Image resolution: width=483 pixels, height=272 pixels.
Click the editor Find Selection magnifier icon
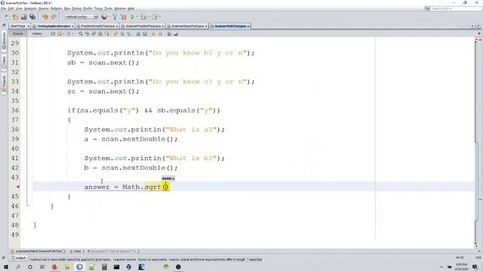[81, 33]
